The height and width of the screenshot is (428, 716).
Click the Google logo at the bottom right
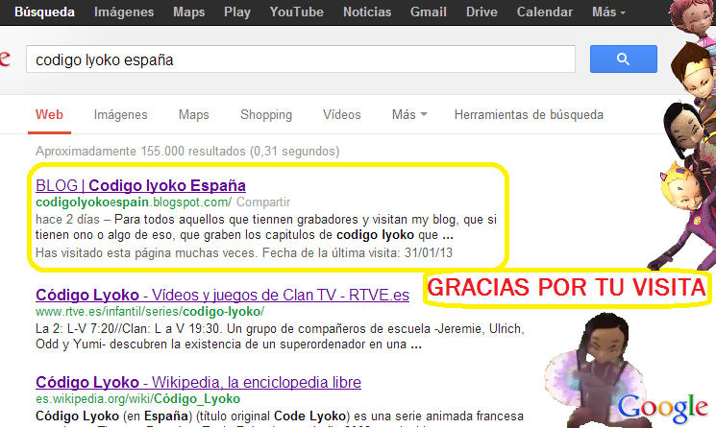click(x=662, y=408)
